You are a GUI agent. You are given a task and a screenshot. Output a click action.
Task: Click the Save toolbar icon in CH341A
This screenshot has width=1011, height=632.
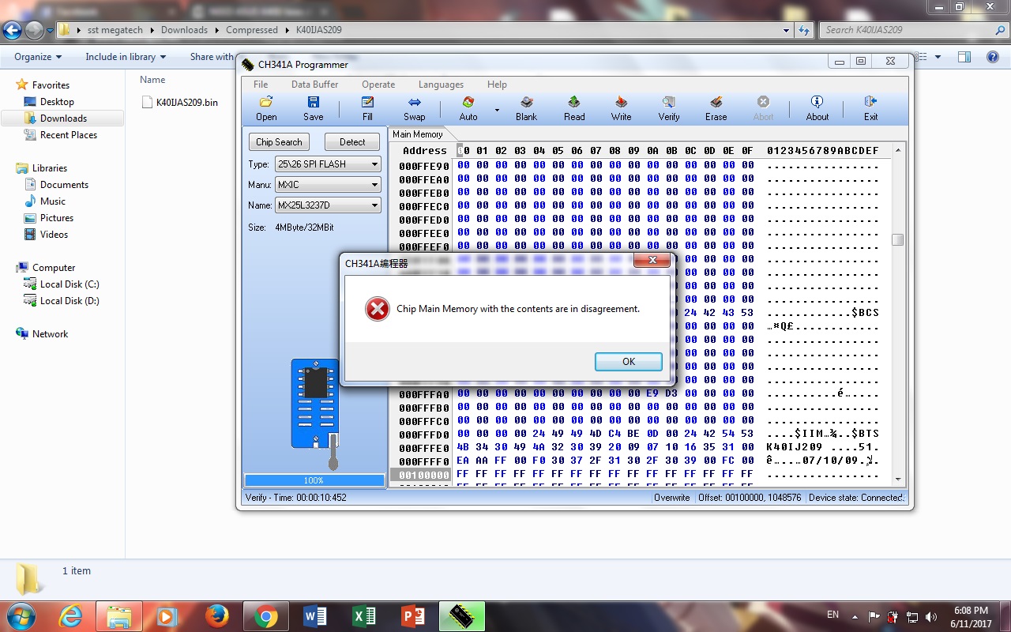314,108
